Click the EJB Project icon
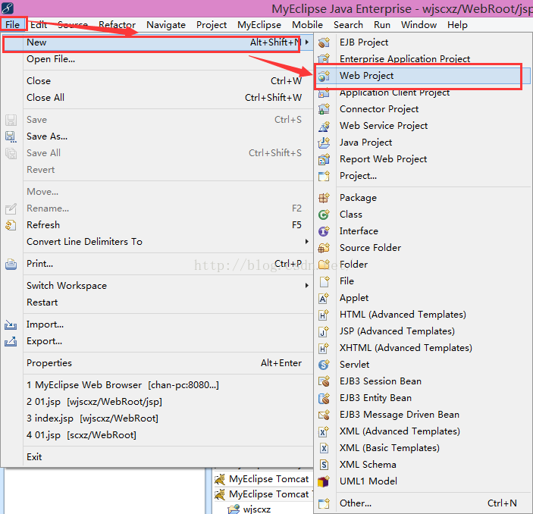The height and width of the screenshot is (514, 533). point(324,42)
